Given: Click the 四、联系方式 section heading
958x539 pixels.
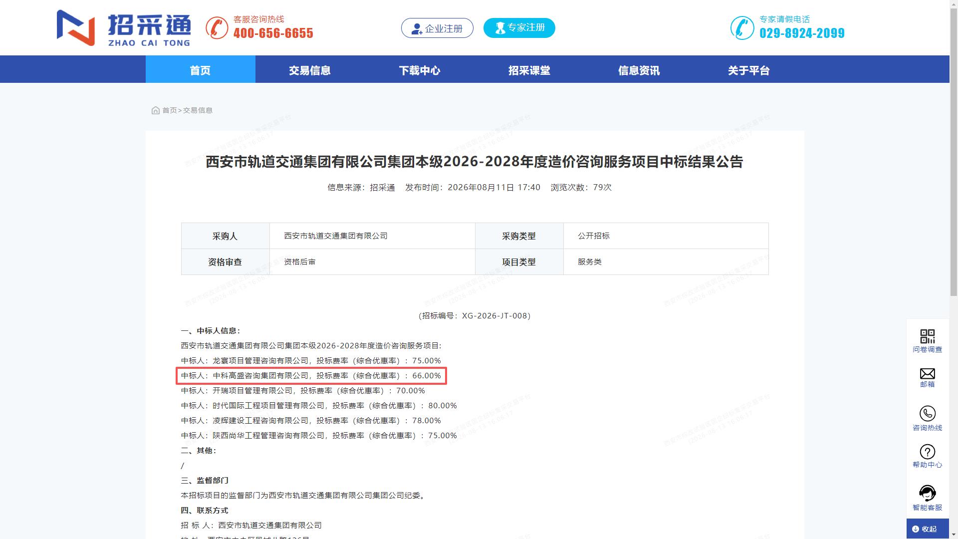Looking at the screenshot, I should 205,511.
